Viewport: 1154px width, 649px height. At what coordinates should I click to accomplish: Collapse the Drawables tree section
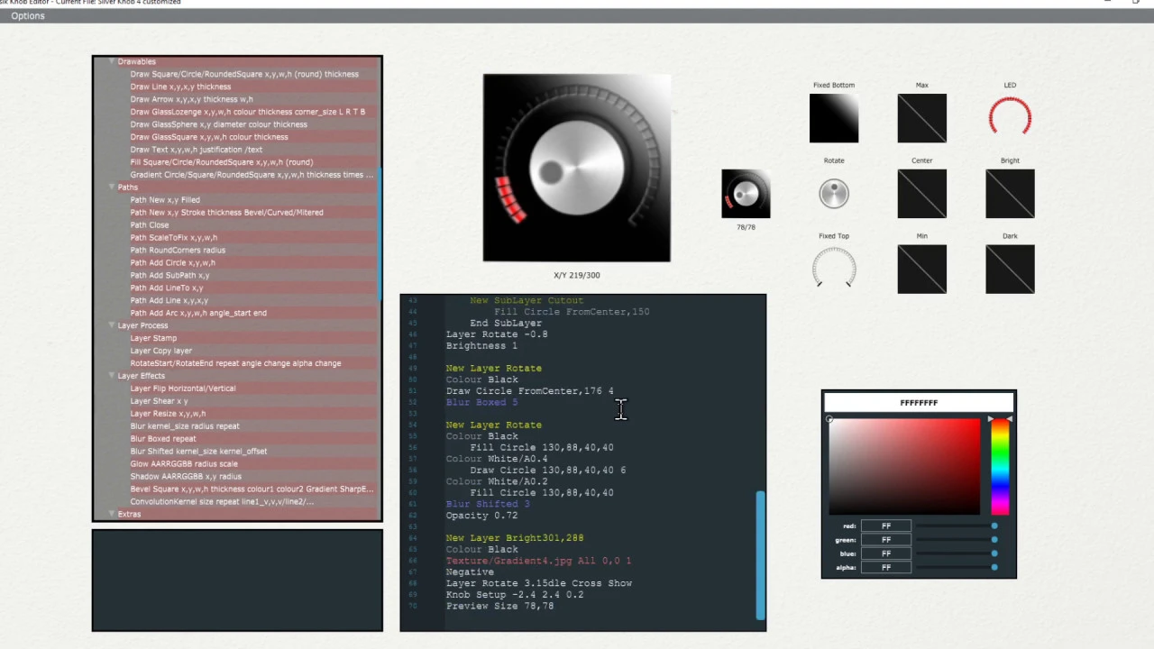pos(112,61)
